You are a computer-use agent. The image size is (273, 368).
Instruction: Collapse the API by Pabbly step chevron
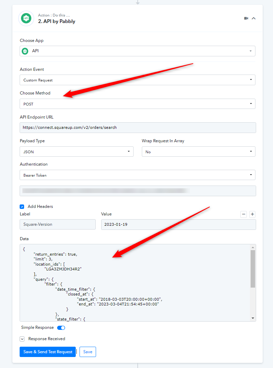(254, 18)
